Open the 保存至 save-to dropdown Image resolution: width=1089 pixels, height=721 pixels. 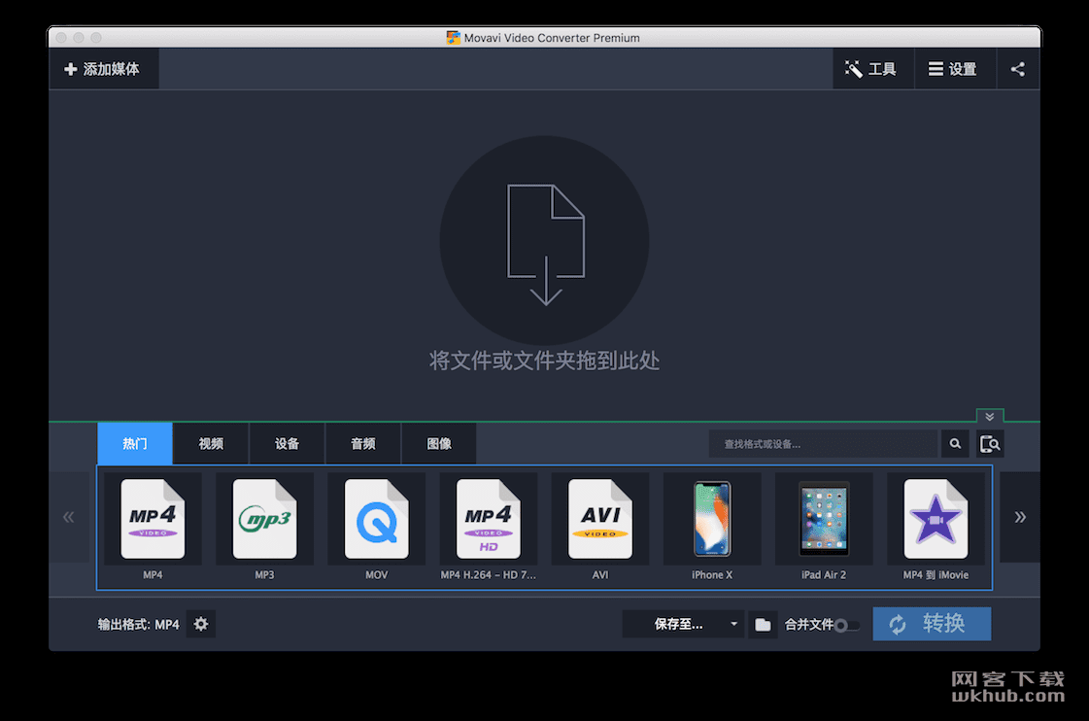(x=683, y=624)
